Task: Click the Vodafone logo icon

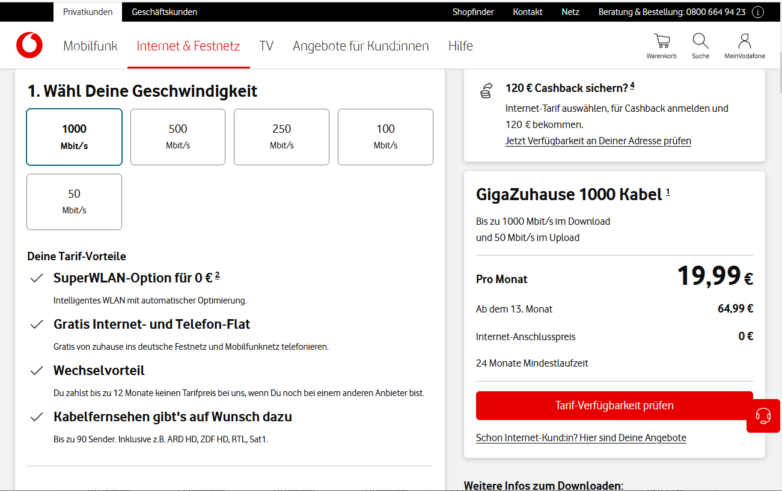Action: click(x=29, y=46)
